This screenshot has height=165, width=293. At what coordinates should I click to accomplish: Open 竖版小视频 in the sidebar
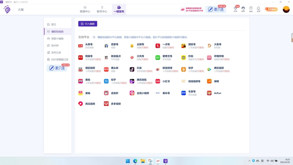coord(58,39)
